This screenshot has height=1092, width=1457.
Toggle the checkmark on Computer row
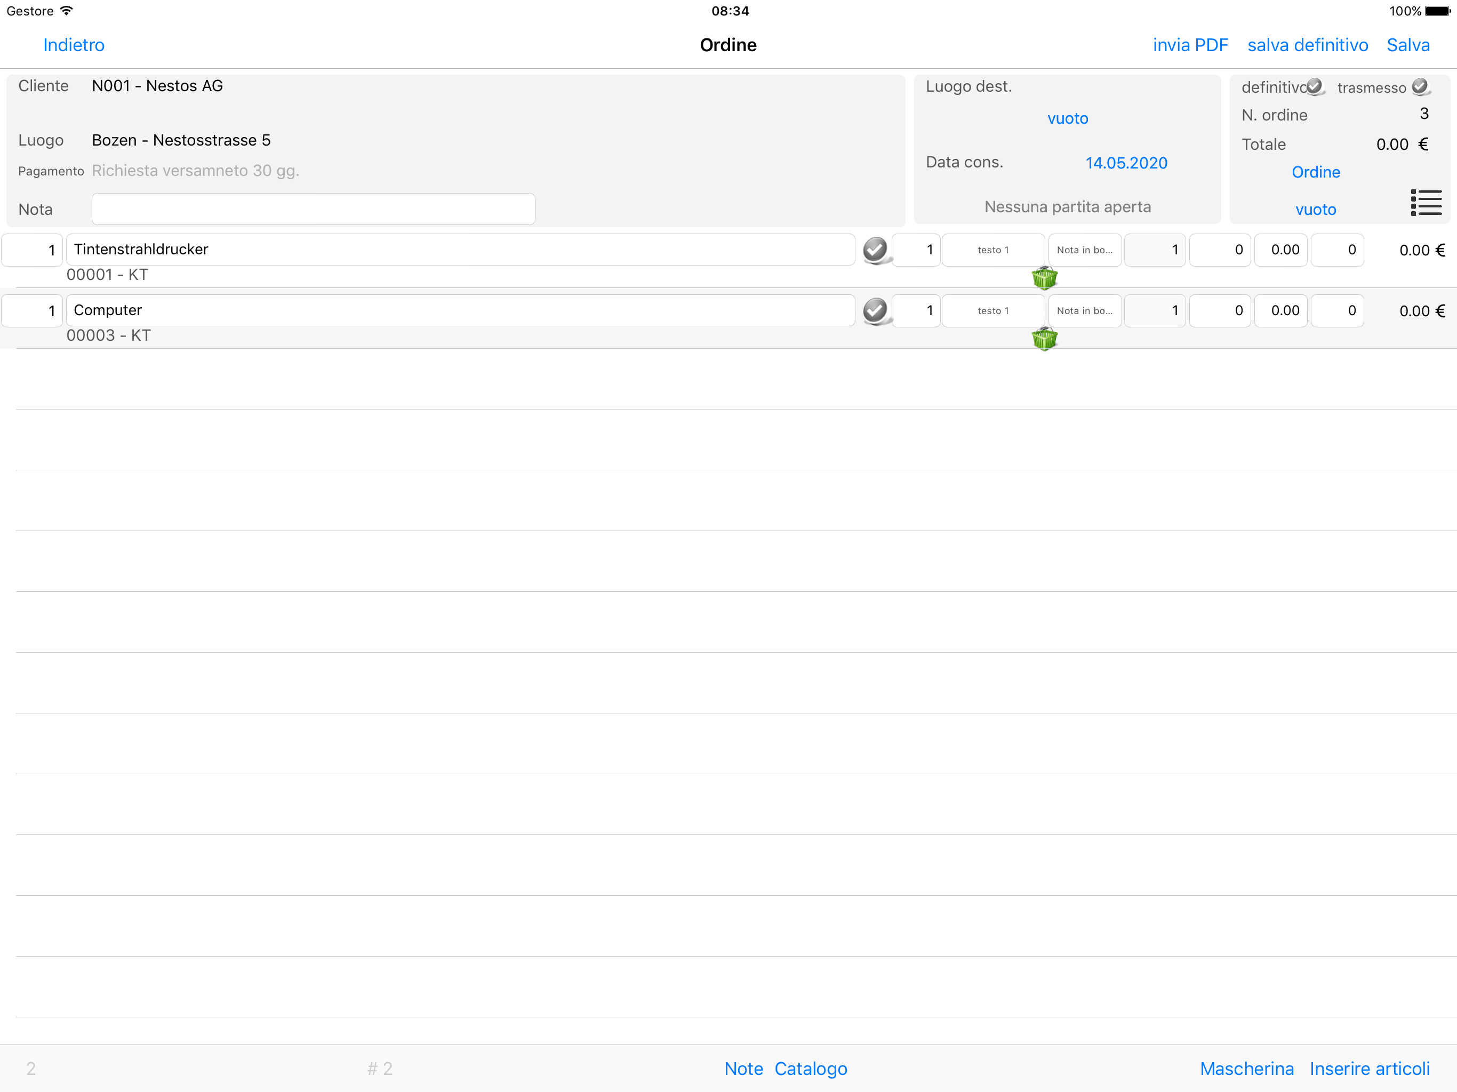(876, 311)
